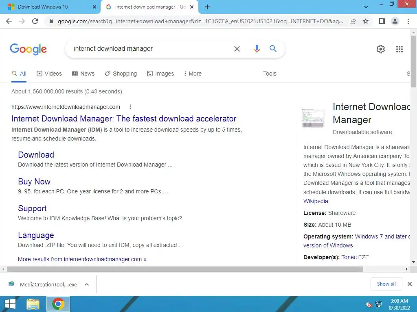Open options for internetdownloadmanager.com result

click(130, 107)
